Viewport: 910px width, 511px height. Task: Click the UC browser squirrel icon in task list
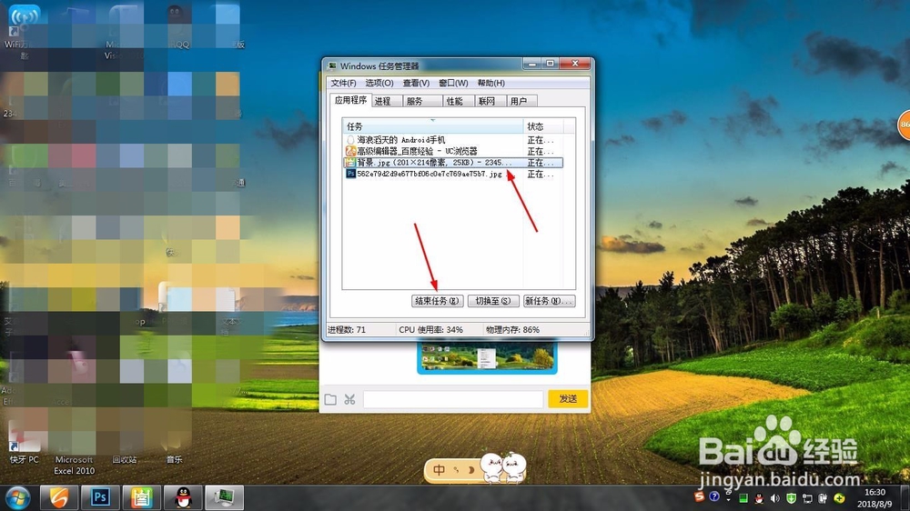click(x=350, y=151)
